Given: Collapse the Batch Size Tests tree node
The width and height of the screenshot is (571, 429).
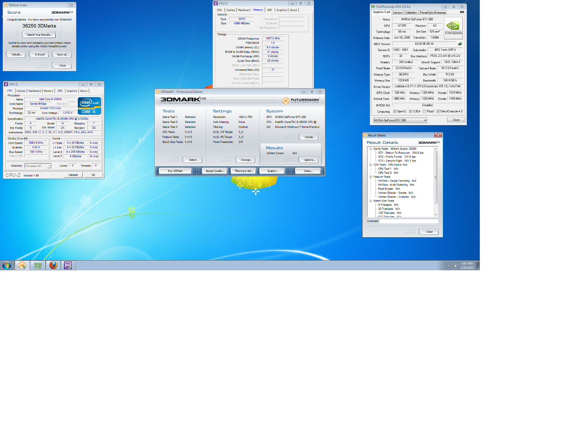Looking at the screenshot, I should pos(371,201).
